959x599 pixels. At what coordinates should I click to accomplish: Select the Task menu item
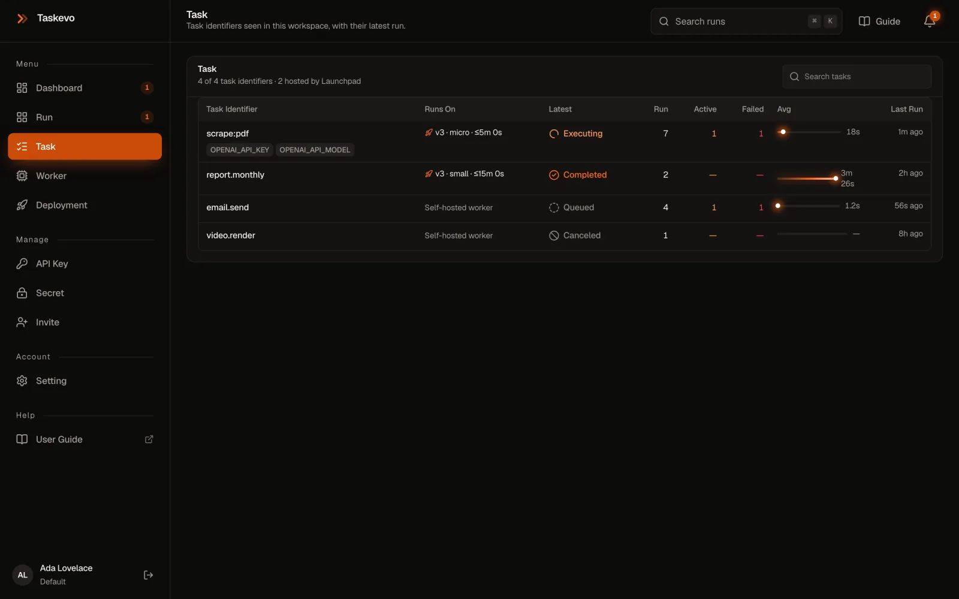pos(85,147)
